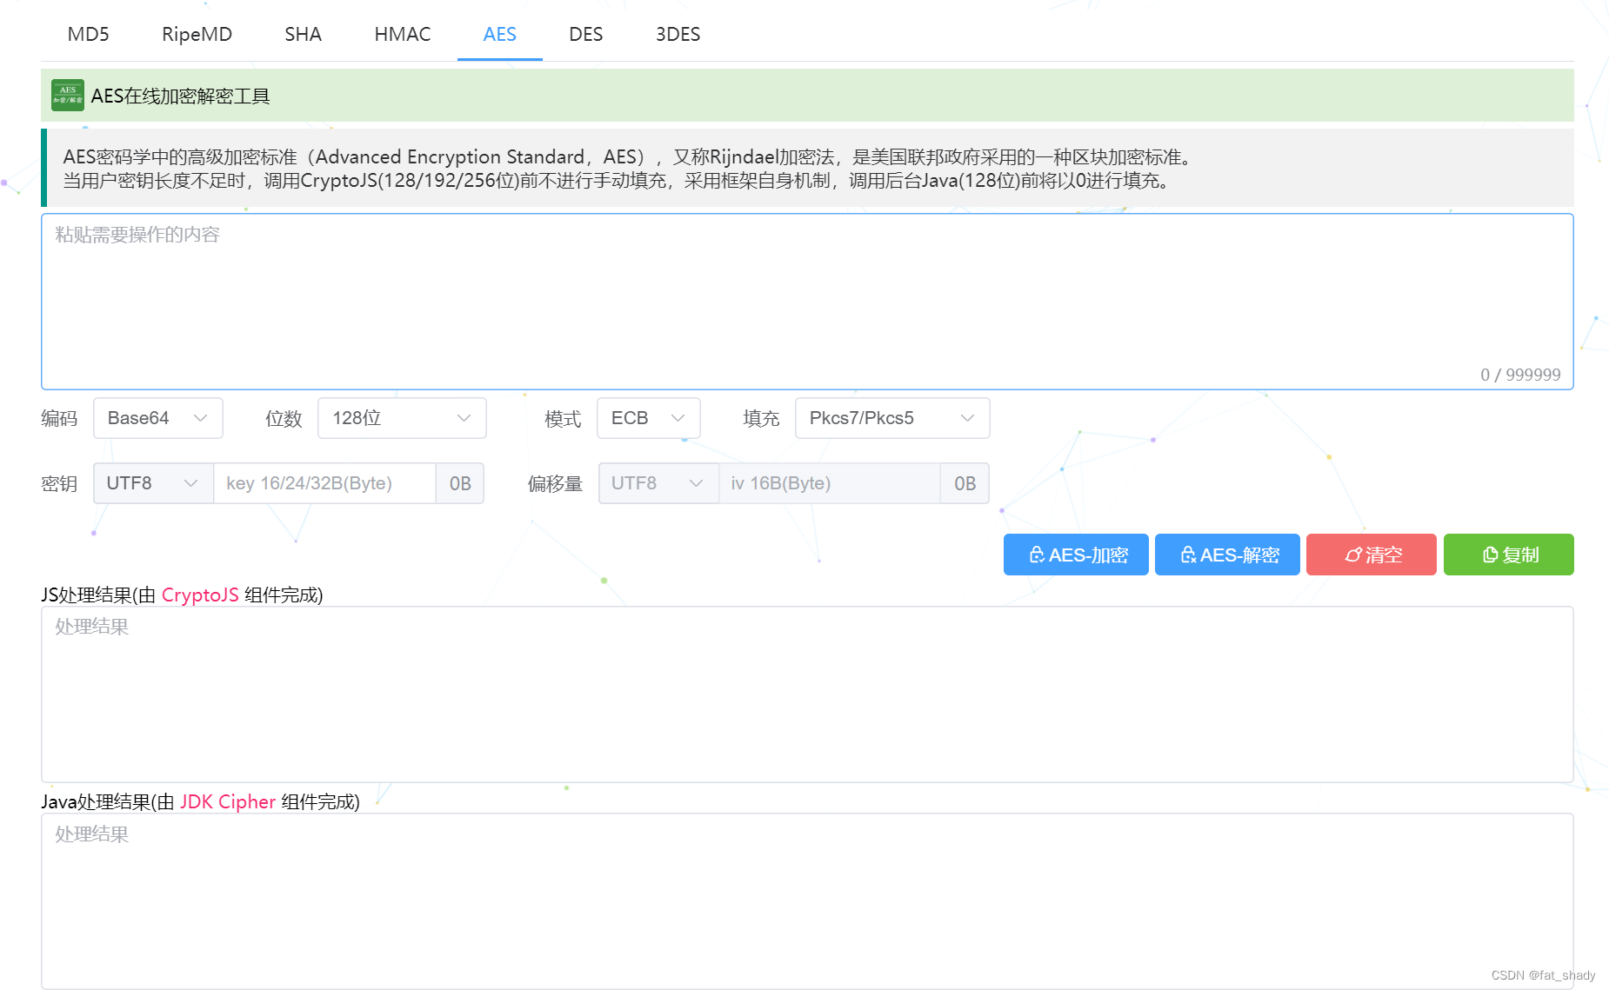
Task: Click the 密钥 label
Action: click(59, 483)
